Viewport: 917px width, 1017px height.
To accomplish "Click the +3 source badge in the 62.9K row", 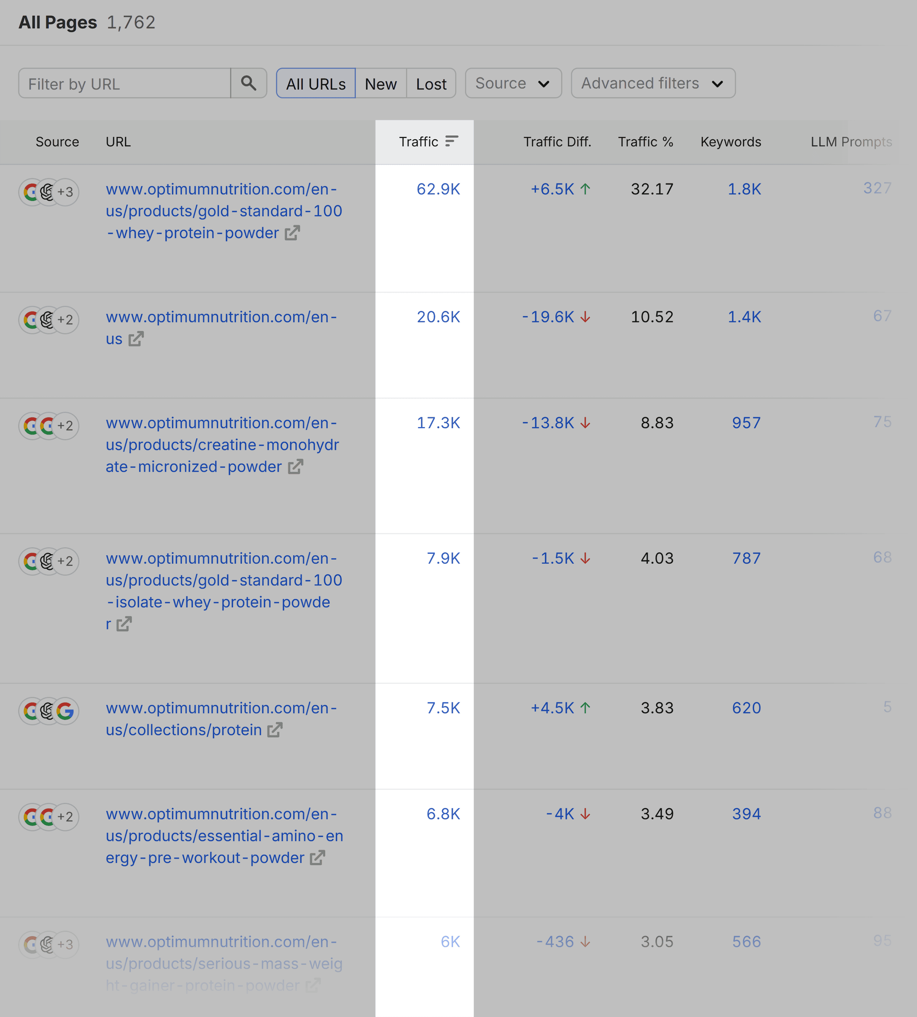I will coord(66,192).
